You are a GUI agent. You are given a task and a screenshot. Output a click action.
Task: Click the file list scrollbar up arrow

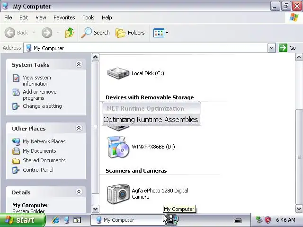(x=299, y=57)
